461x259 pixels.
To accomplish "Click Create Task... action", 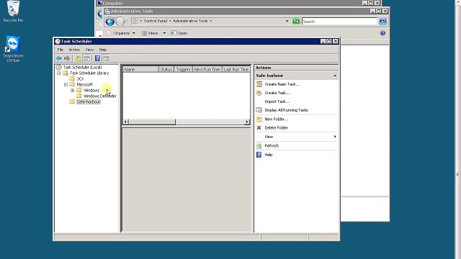I will point(277,93).
